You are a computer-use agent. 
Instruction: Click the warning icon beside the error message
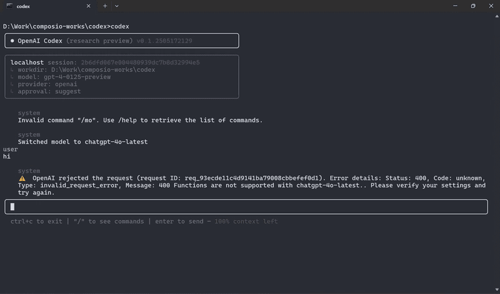(x=22, y=178)
